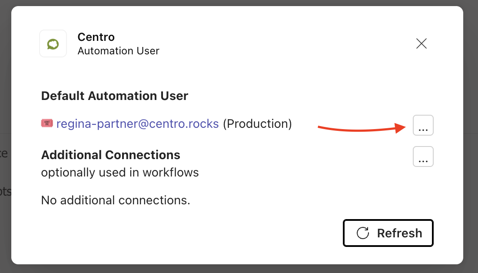Screen dimensions: 478x273
Task: Click the "(Production)" environment label
Action: pos(257,123)
